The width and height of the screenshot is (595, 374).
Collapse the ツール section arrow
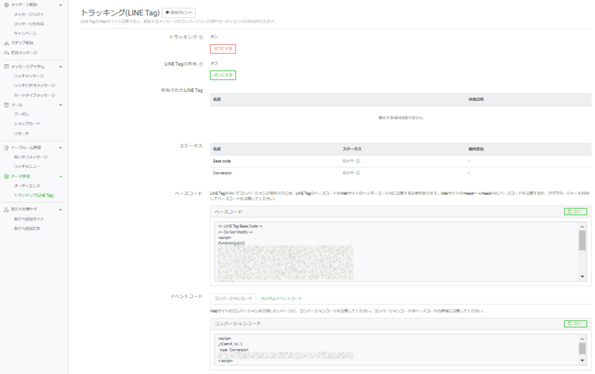click(x=60, y=105)
